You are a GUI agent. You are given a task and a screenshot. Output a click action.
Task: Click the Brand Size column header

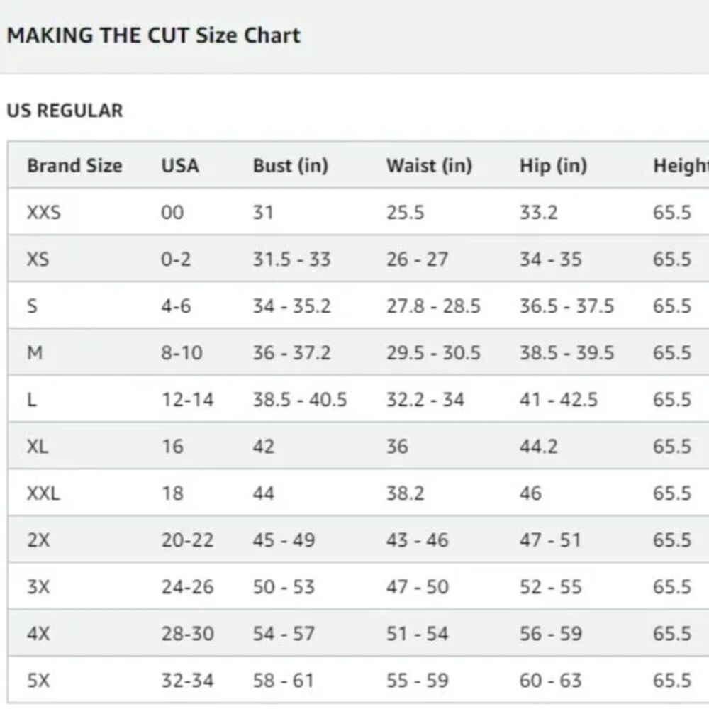[74, 166]
